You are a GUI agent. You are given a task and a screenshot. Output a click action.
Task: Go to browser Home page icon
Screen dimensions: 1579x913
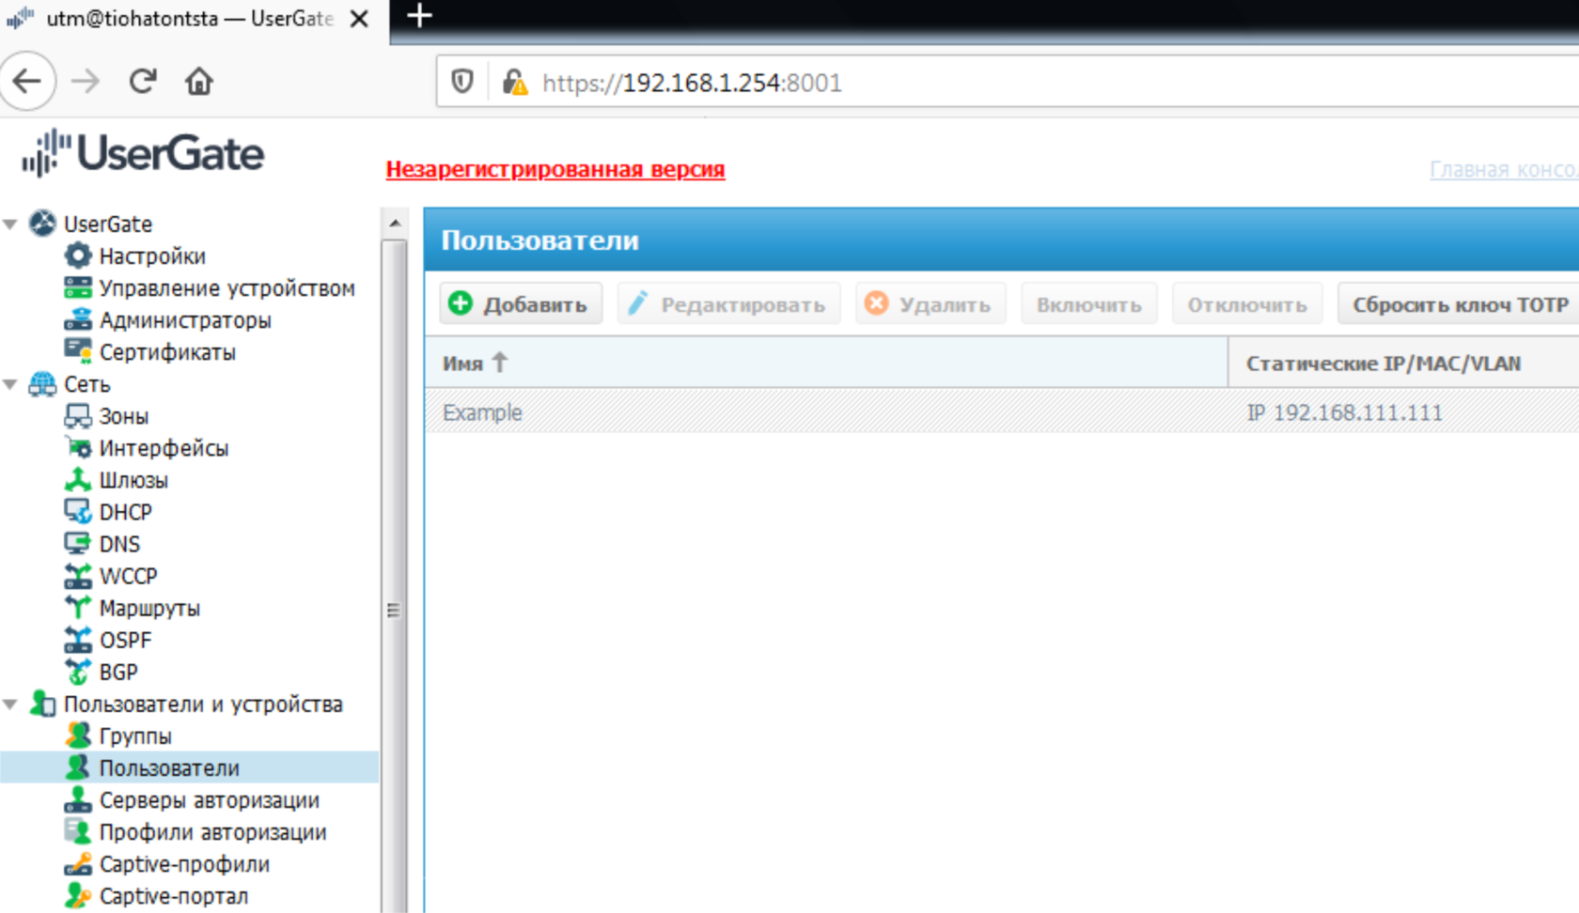199,82
